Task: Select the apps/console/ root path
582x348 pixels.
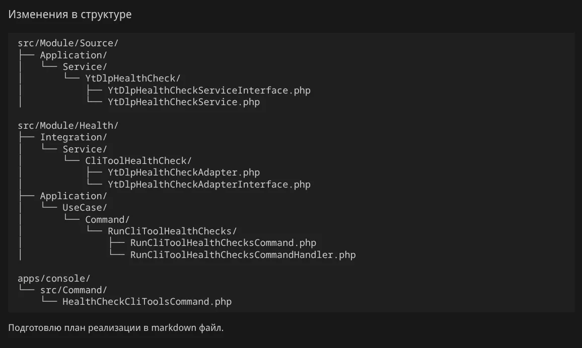Action: (54, 279)
